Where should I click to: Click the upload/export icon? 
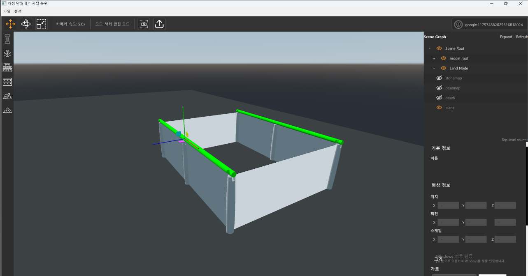point(159,24)
